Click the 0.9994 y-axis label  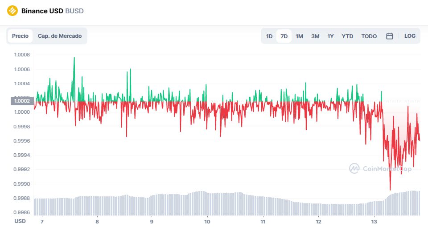tap(22, 155)
